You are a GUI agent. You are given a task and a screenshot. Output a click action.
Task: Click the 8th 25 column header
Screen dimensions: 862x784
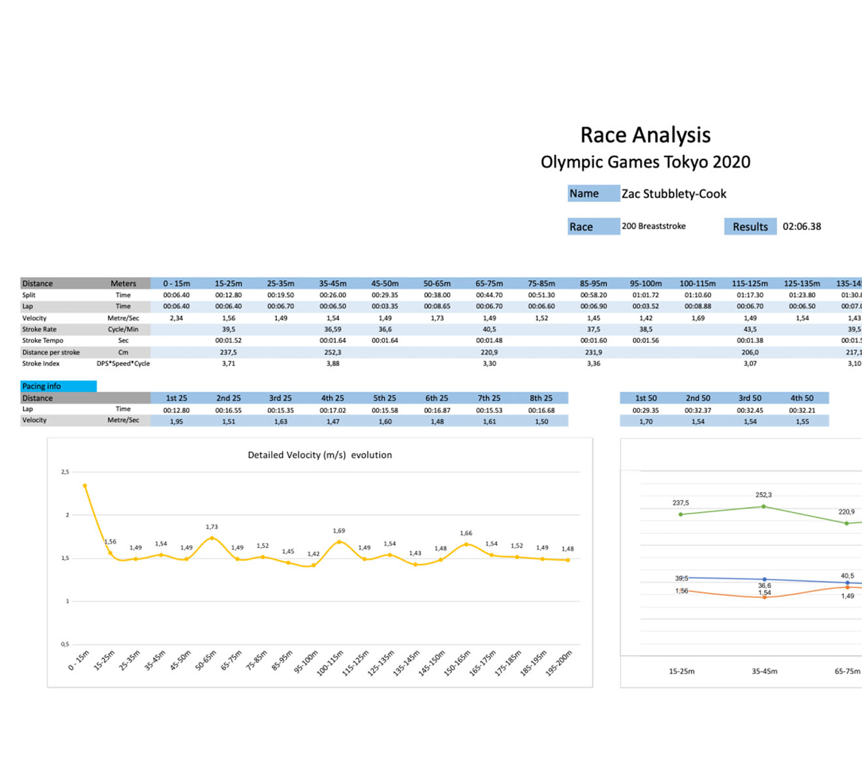click(541, 398)
